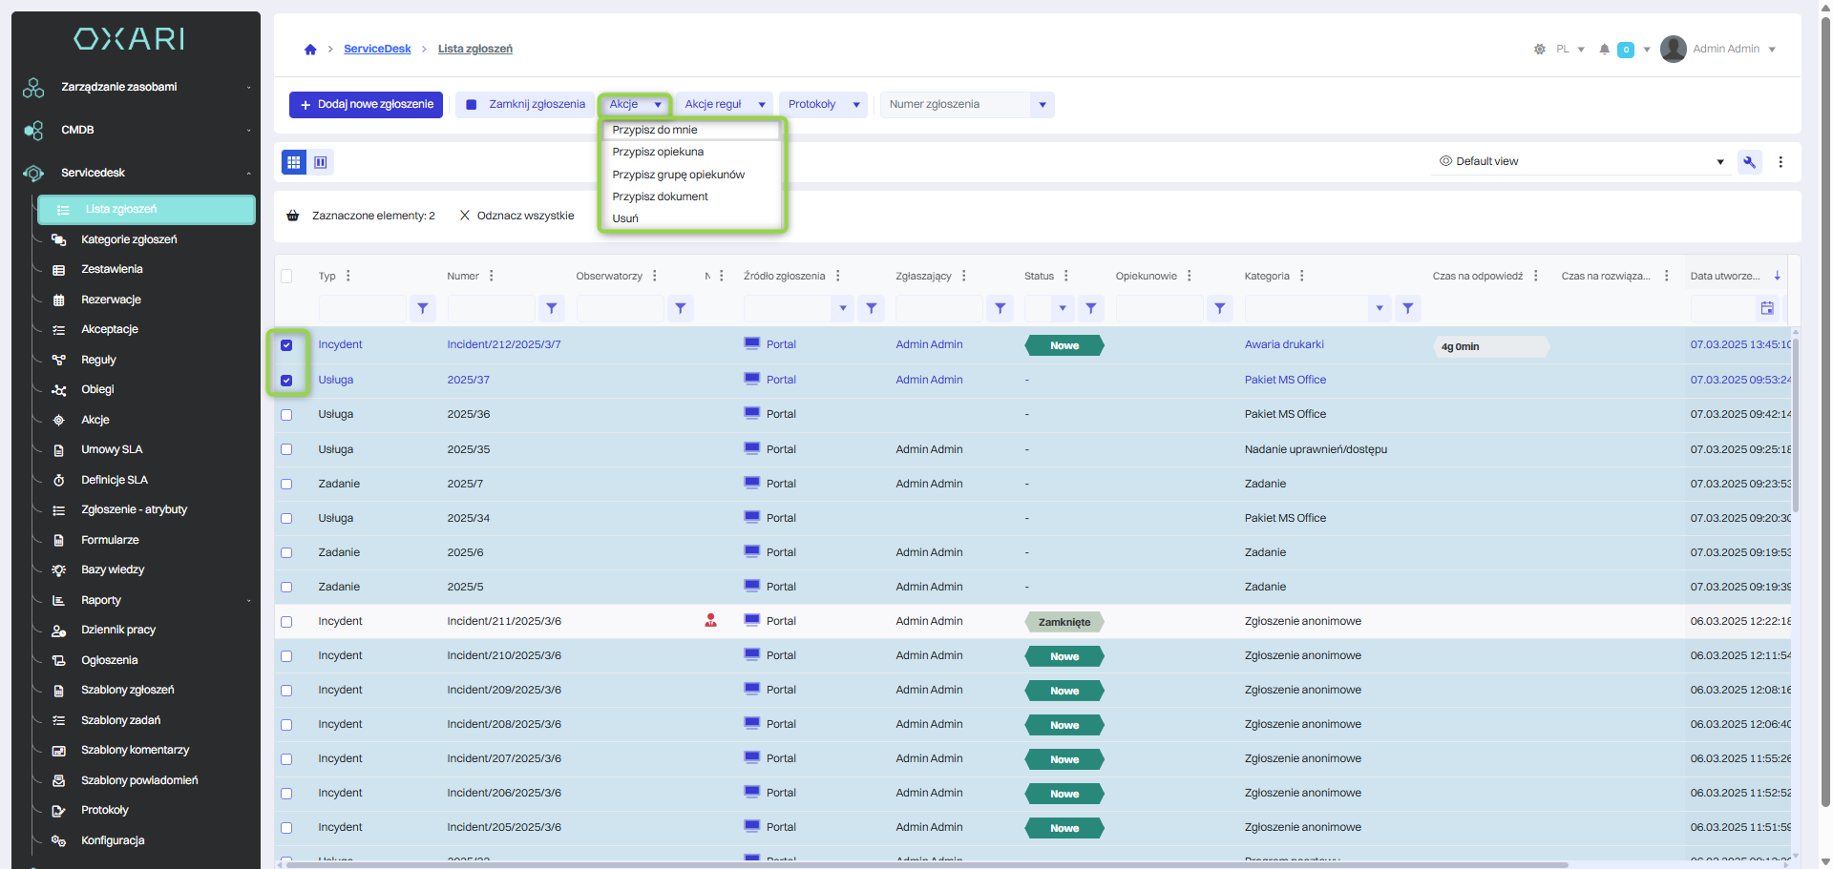
Task: Uncheck the Incident/212/2025/3/7 row checkbox
Action: point(286,345)
